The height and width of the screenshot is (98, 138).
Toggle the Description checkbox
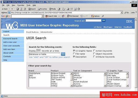click(x=74, y=57)
